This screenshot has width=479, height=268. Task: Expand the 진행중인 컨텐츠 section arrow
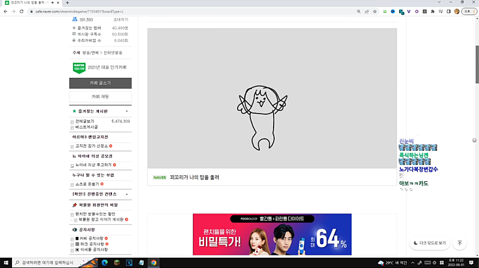tap(126, 194)
